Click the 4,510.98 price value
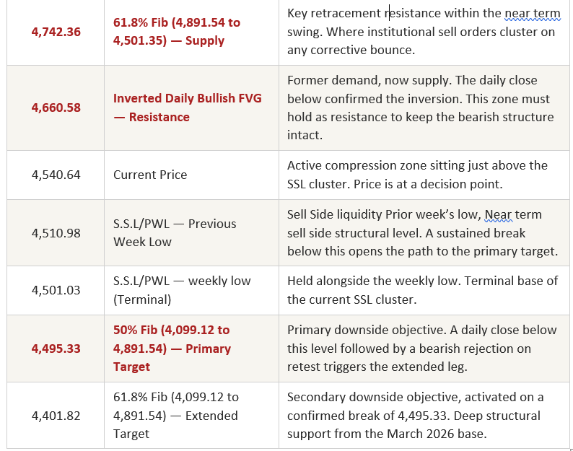 tap(56, 233)
